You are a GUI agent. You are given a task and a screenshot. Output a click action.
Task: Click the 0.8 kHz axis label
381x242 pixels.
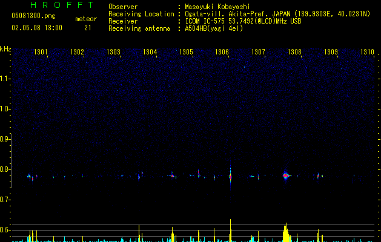click(5, 169)
